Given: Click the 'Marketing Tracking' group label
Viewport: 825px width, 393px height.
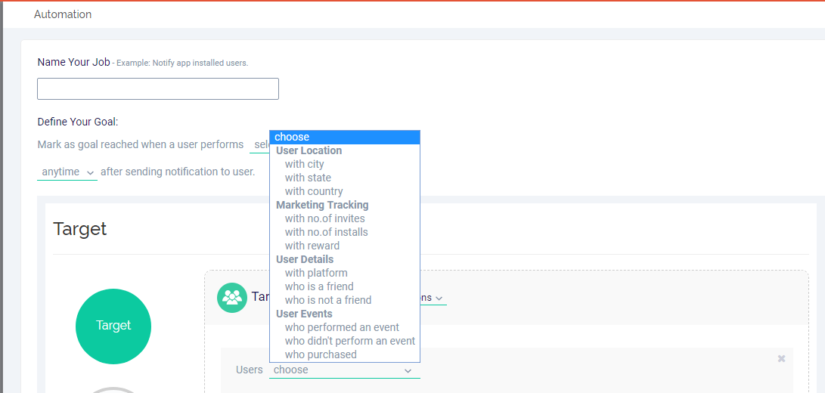Looking at the screenshot, I should (x=322, y=205).
